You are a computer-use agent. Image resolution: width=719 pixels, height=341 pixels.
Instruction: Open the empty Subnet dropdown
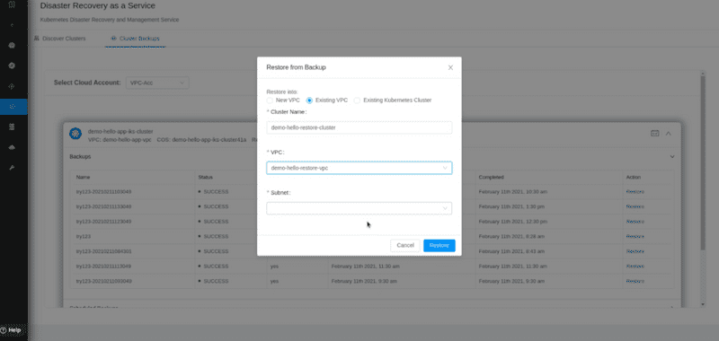coord(359,208)
